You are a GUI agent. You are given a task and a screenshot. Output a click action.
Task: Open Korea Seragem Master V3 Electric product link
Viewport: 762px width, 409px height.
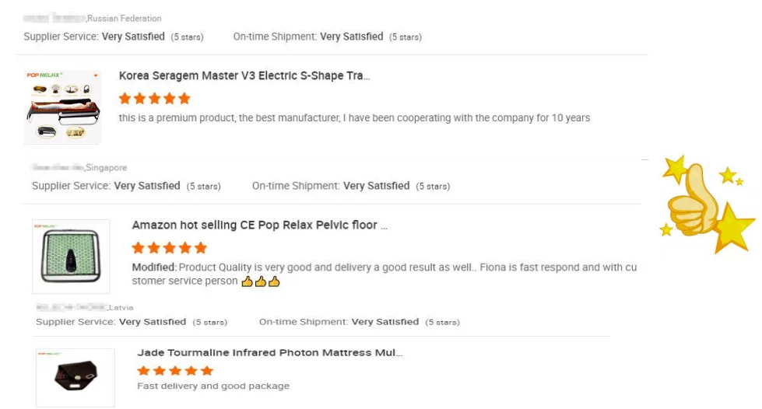pos(244,76)
